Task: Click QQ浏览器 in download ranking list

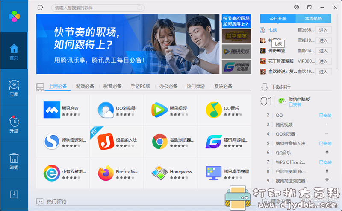Action: pyautogui.click(x=285, y=134)
